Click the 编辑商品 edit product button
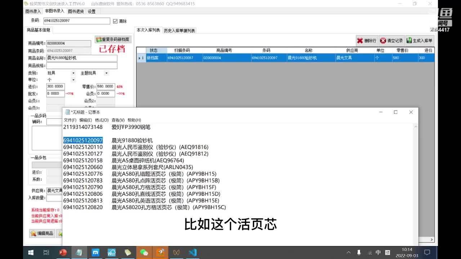The image size is (461, 259). (x=42, y=233)
